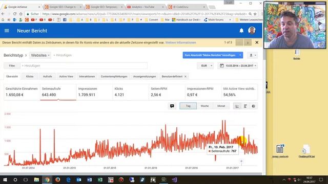Open Visual Studio from the taskbar
Viewport: 328px width, 184px height.
click(174, 179)
